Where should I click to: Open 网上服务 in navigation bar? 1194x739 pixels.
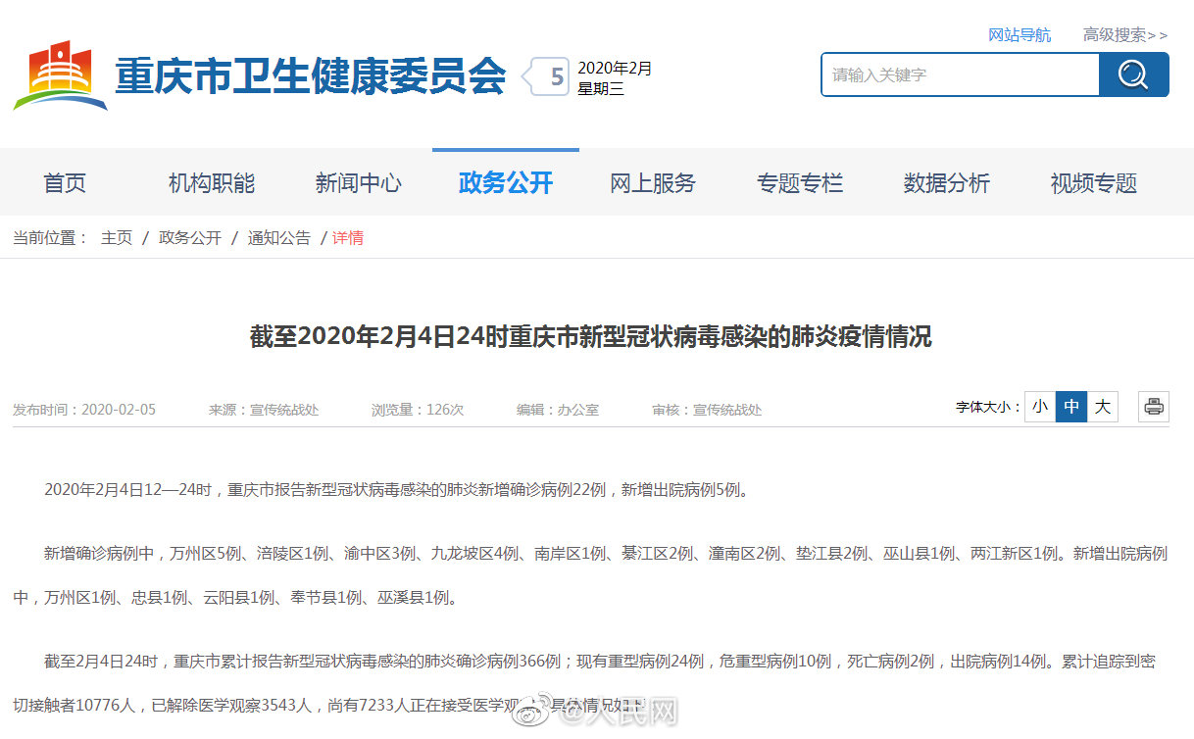(x=653, y=183)
